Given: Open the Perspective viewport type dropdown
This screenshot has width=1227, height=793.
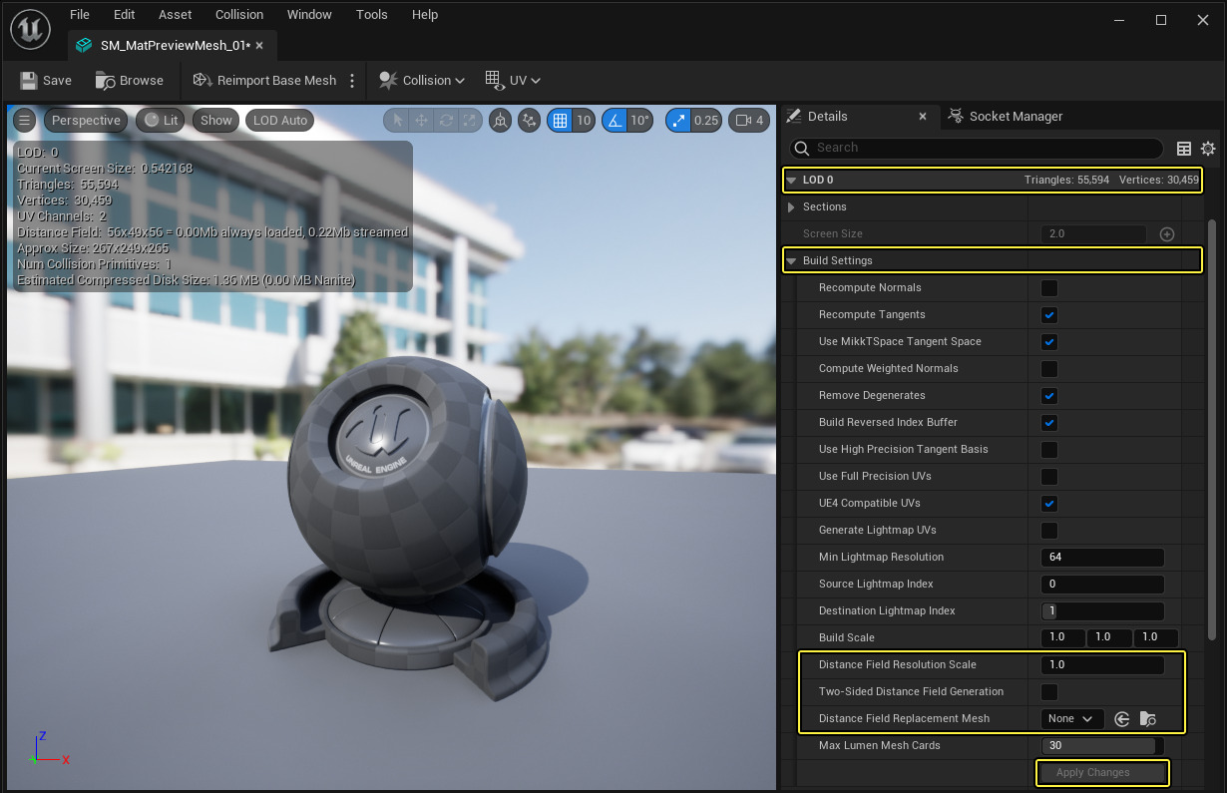Looking at the screenshot, I should [x=86, y=121].
